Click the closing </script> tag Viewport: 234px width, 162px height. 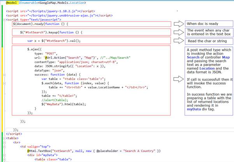click(x=14, y=134)
